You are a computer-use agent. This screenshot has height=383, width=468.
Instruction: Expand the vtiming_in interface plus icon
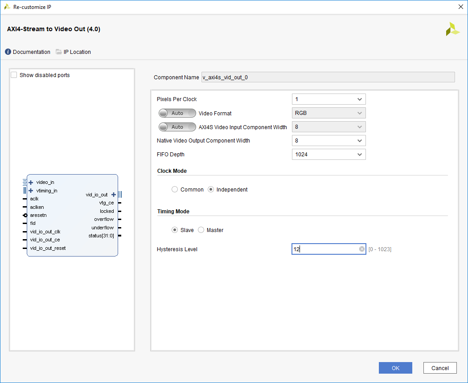(x=31, y=191)
